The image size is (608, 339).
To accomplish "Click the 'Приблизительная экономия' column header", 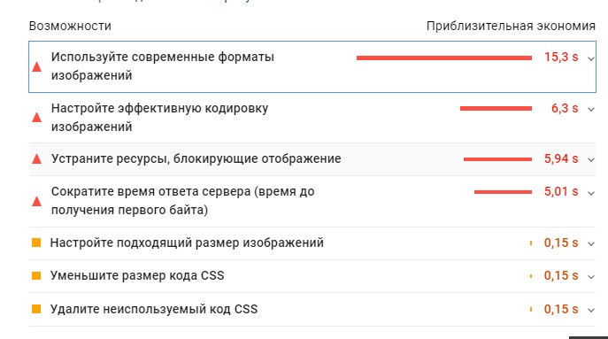I will (511, 26).
